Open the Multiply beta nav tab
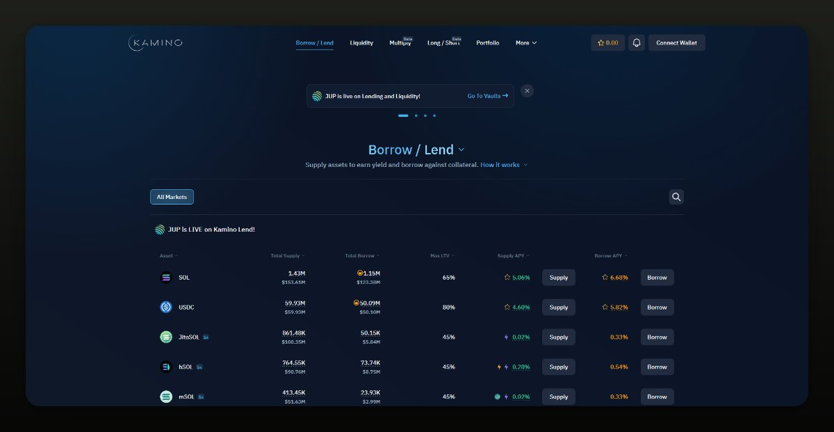This screenshot has width=834, height=432. pyautogui.click(x=401, y=42)
